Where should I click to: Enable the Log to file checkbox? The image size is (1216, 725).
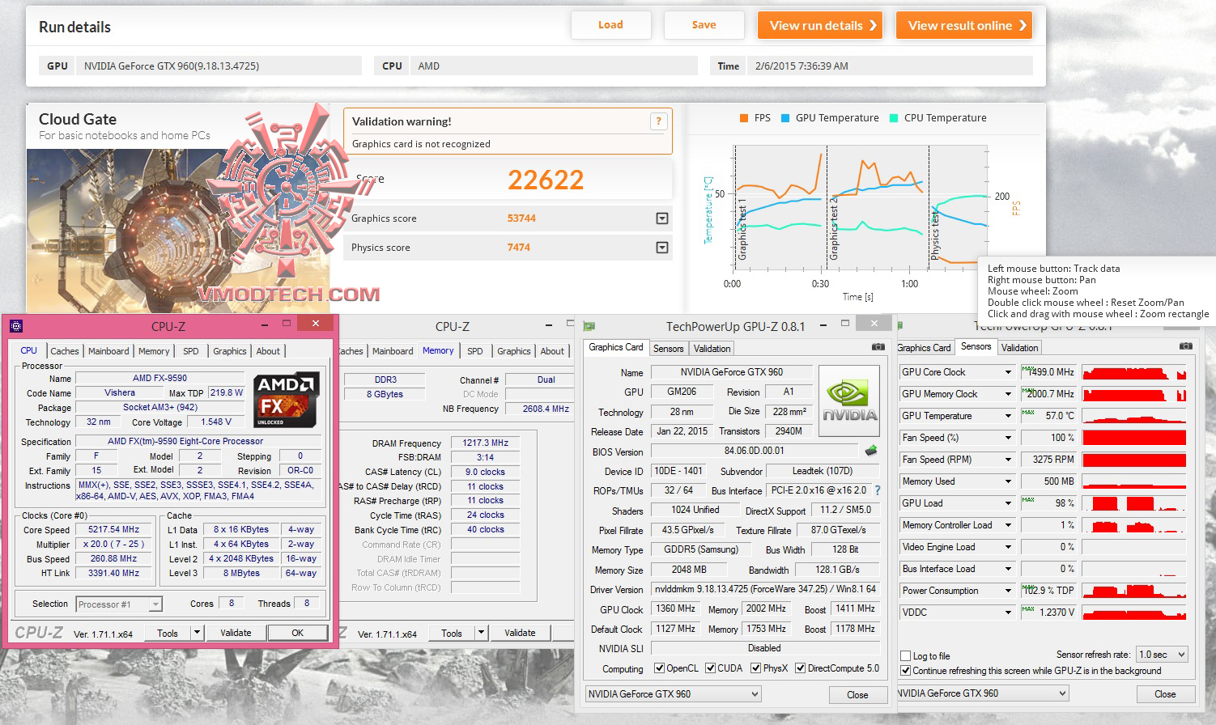905,656
